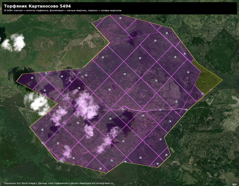Select forest quarter label 49
The width and height of the screenshot is (239, 186).
(x=202, y=93)
